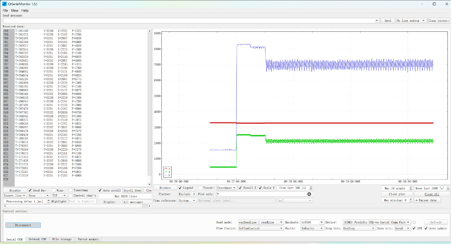Open the Baudrate 115200 dropdown
This screenshot has height=244, width=451.
pos(312,222)
